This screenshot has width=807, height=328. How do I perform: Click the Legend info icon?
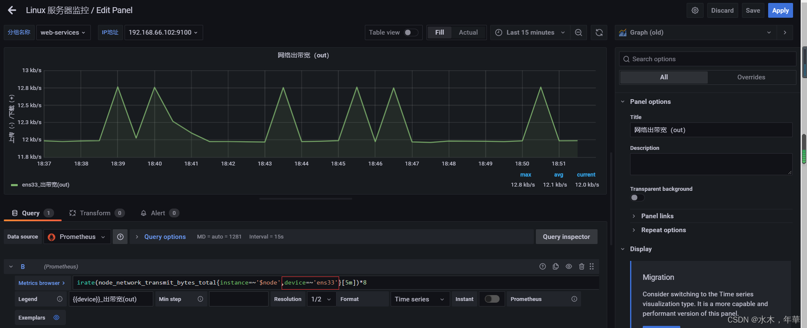[x=60, y=299]
